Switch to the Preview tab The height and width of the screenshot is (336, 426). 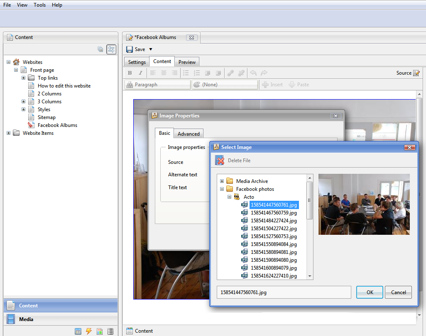[x=187, y=61]
